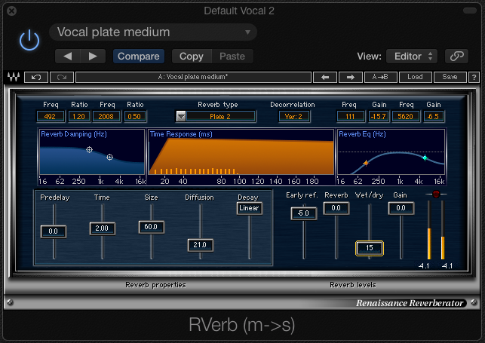This screenshot has width=485, height=343.
Task: Click the Reverb properties section label
Action: point(155,285)
